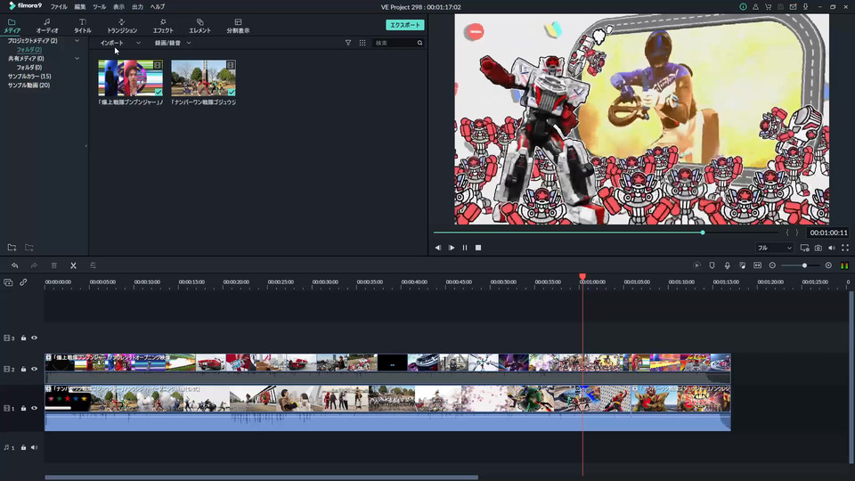Image resolution: width=855 pixels, height=481 pixels.
Task: Click the media filter funnel icon
Action: [x=348, y=43]
